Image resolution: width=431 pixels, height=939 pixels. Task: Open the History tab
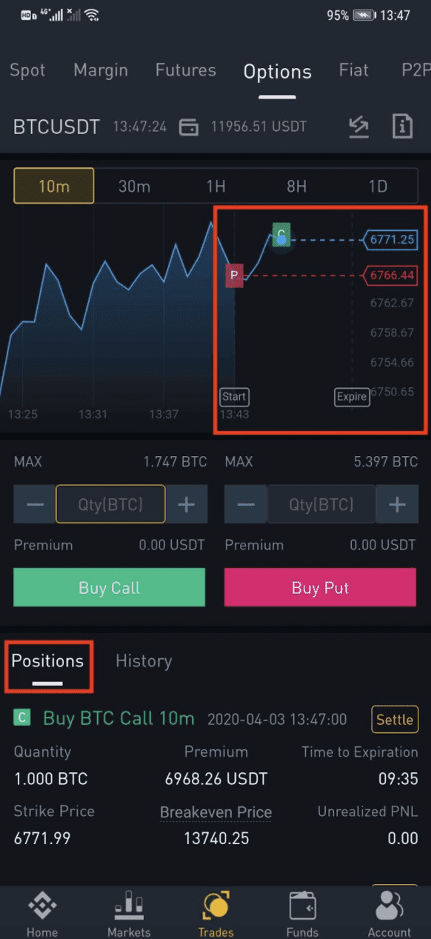coord(144,661)
